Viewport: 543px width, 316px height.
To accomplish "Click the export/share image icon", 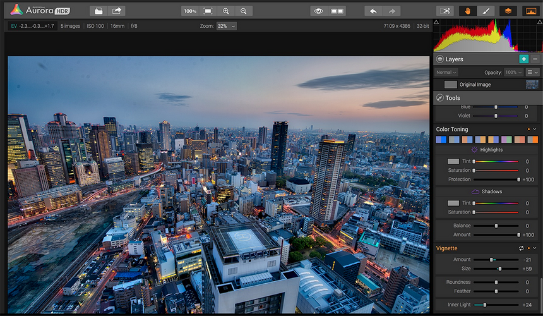I will tap(117, 11).
